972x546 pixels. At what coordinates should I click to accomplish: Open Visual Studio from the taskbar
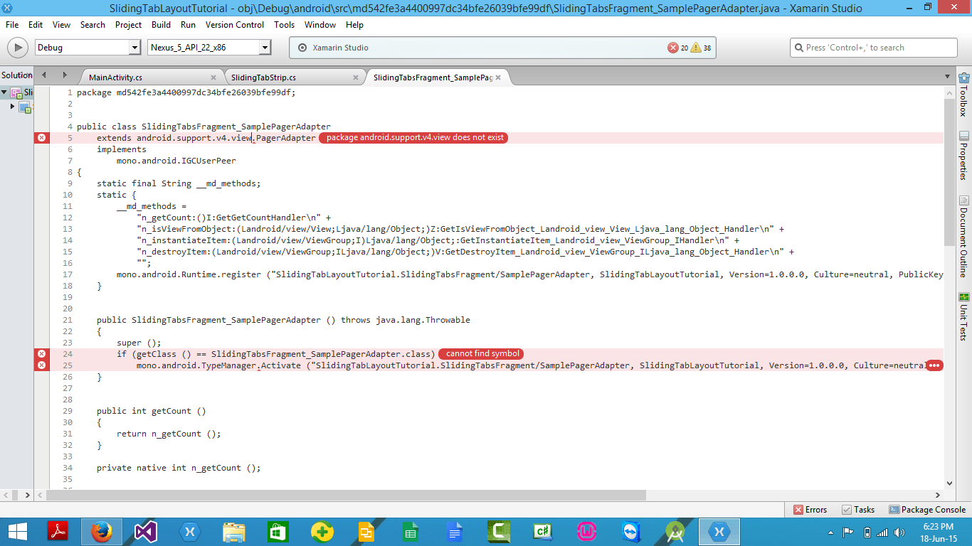coord(146,532)
